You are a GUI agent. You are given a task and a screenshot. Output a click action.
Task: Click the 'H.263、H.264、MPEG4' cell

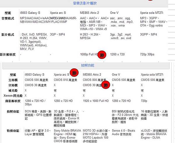[90, 36]
